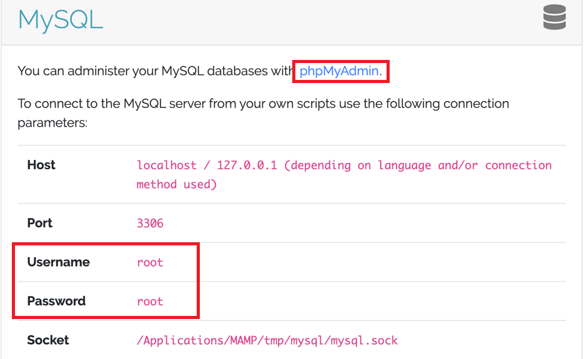Click the Password label
This screenshot has width=587, height=359.
57,301
